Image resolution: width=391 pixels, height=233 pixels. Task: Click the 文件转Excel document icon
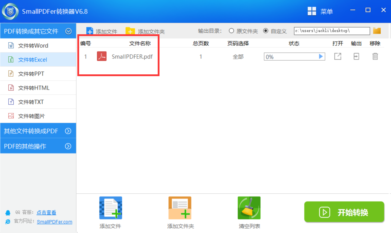[x=11, y=60]
